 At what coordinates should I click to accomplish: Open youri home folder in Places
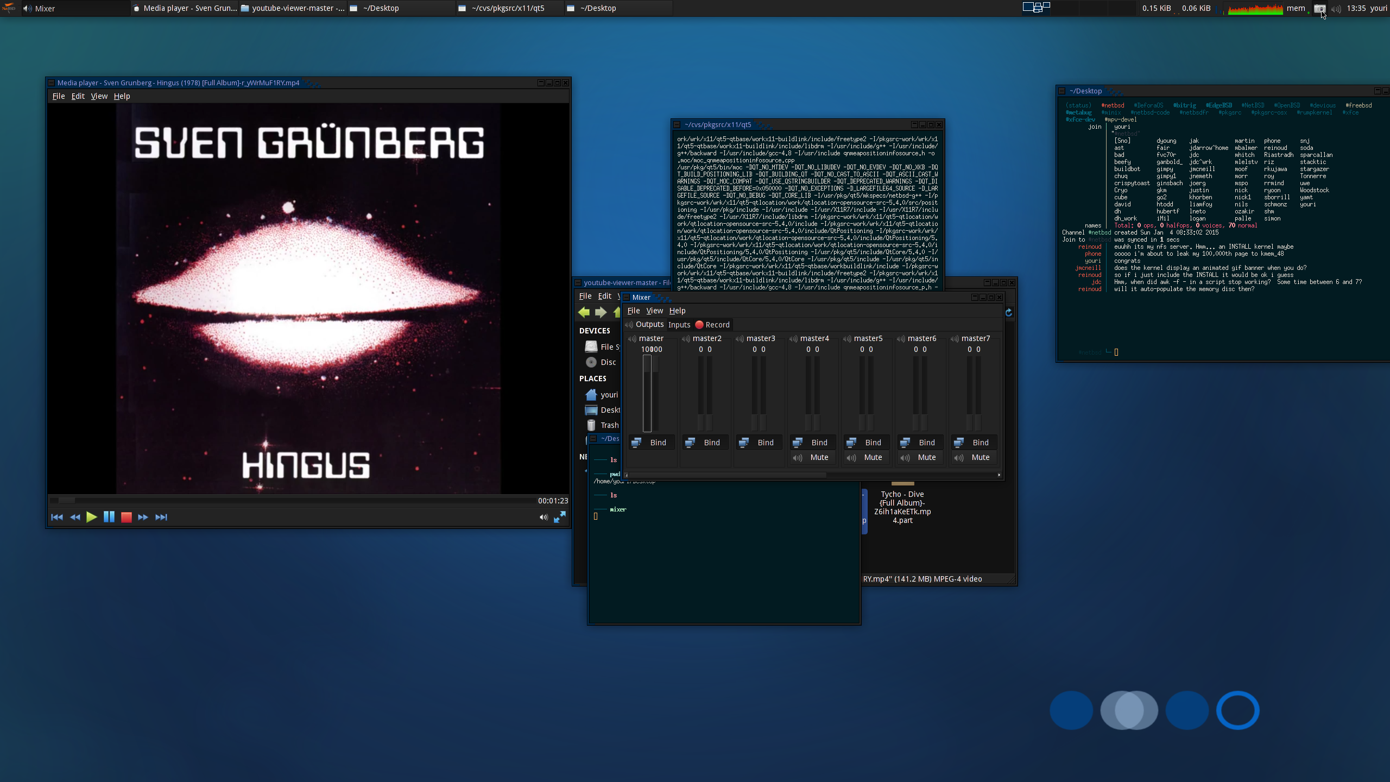602,395
